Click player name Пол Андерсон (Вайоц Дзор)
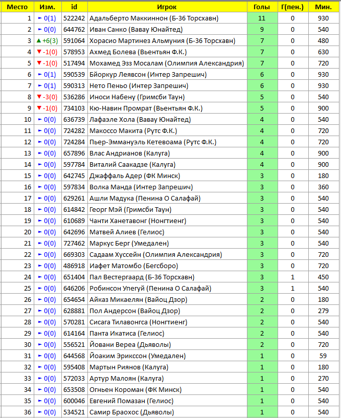341x418 pixels. coord(134,311)
